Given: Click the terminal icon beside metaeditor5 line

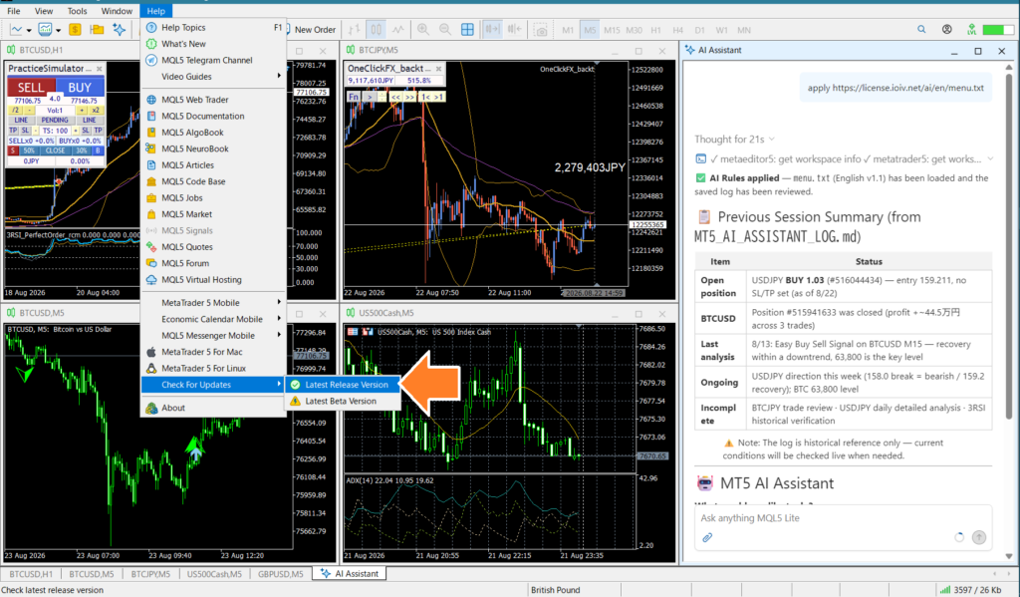Looking at the screenshot, I should 700,158.
